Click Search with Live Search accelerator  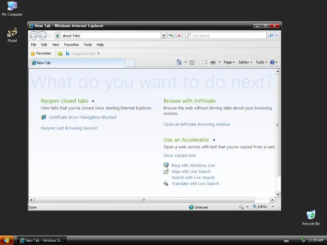[x=193, y=177]
